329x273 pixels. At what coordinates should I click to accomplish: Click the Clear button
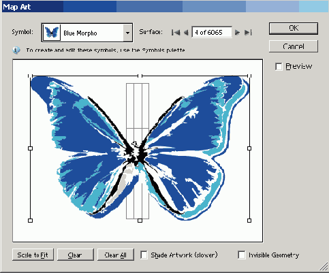(x=76, y=255)
